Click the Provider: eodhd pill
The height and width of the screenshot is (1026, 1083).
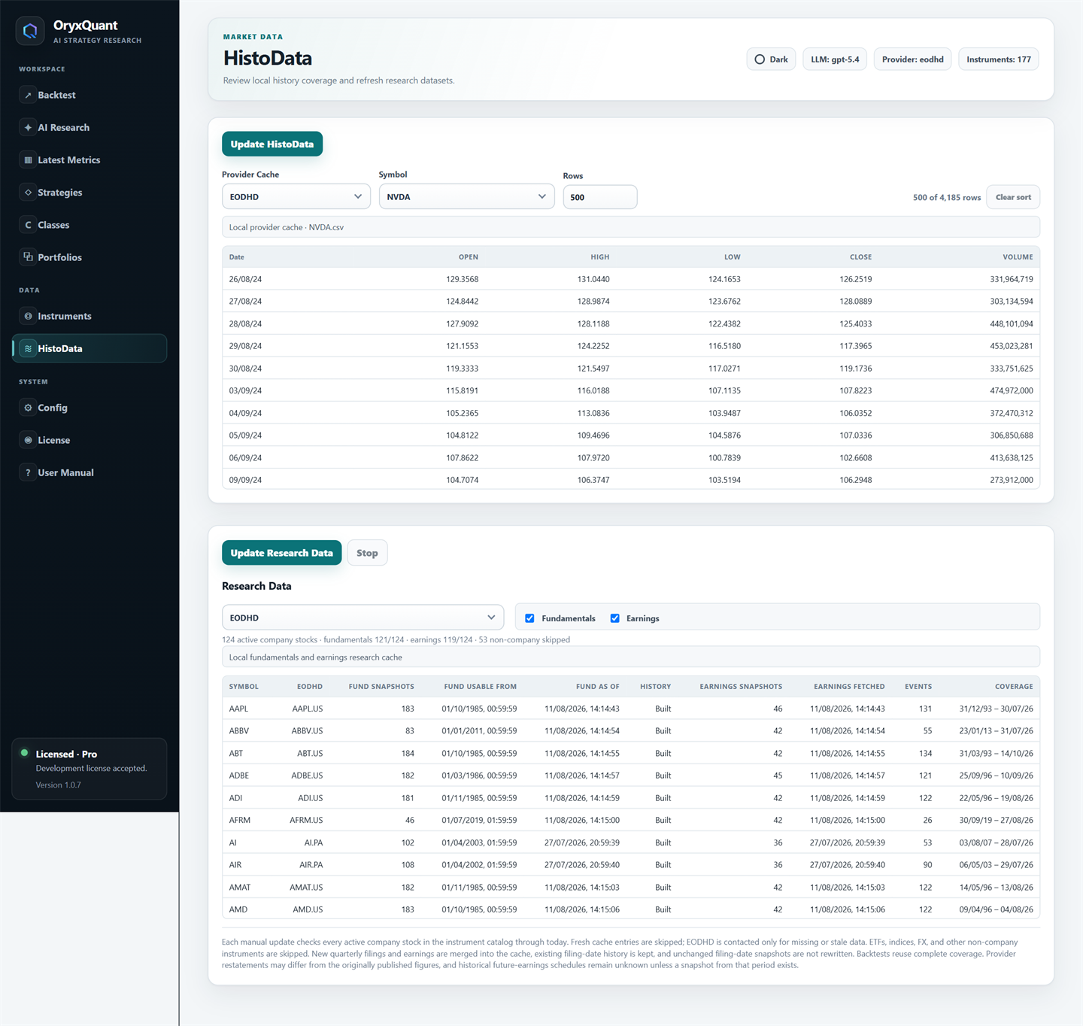[x=912, y=59]
